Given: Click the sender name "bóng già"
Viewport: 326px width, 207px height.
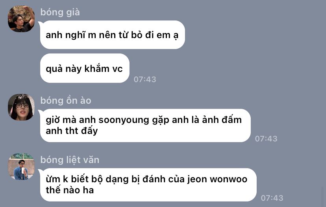Looking at the screenshot, I should [60, 12].
